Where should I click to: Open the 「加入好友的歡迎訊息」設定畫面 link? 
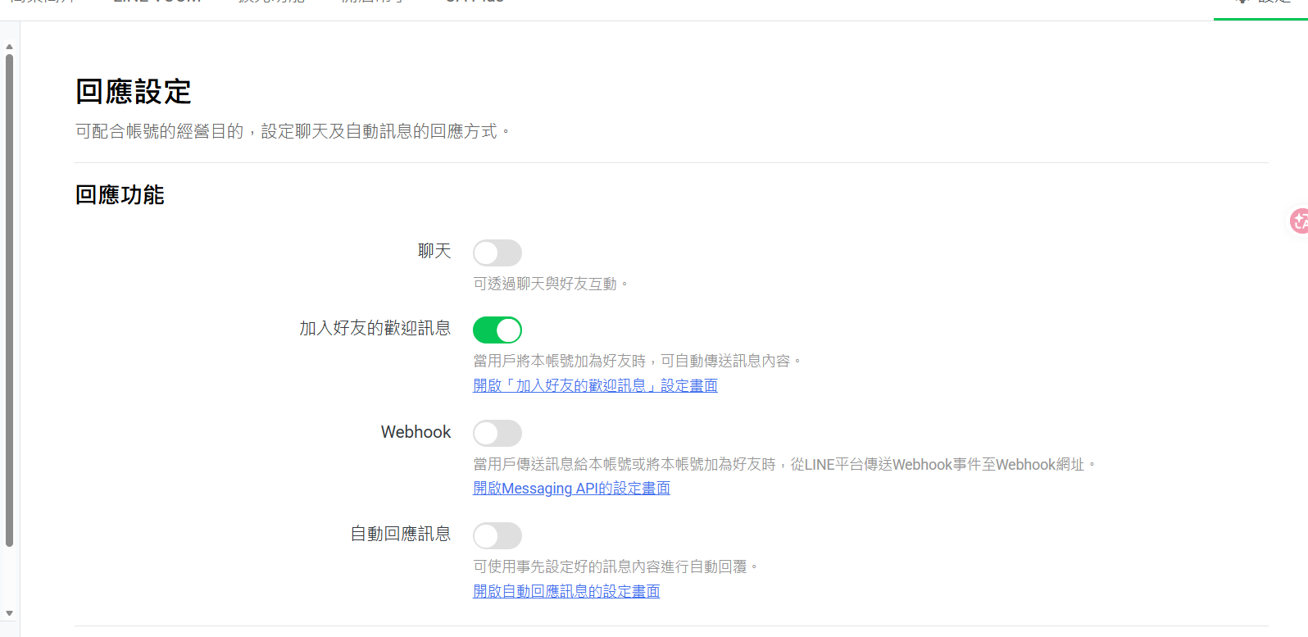click(x=595, y=385)
